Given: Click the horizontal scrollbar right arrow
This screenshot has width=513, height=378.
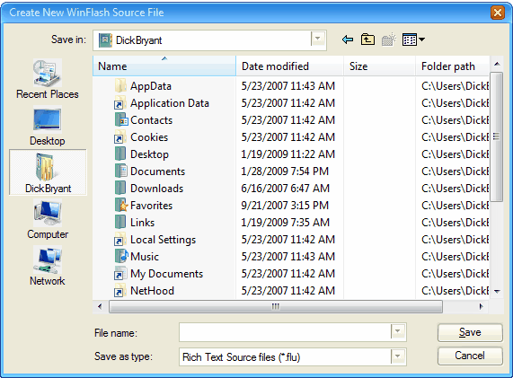Looking at the screenshot, I should coord(481,307).
